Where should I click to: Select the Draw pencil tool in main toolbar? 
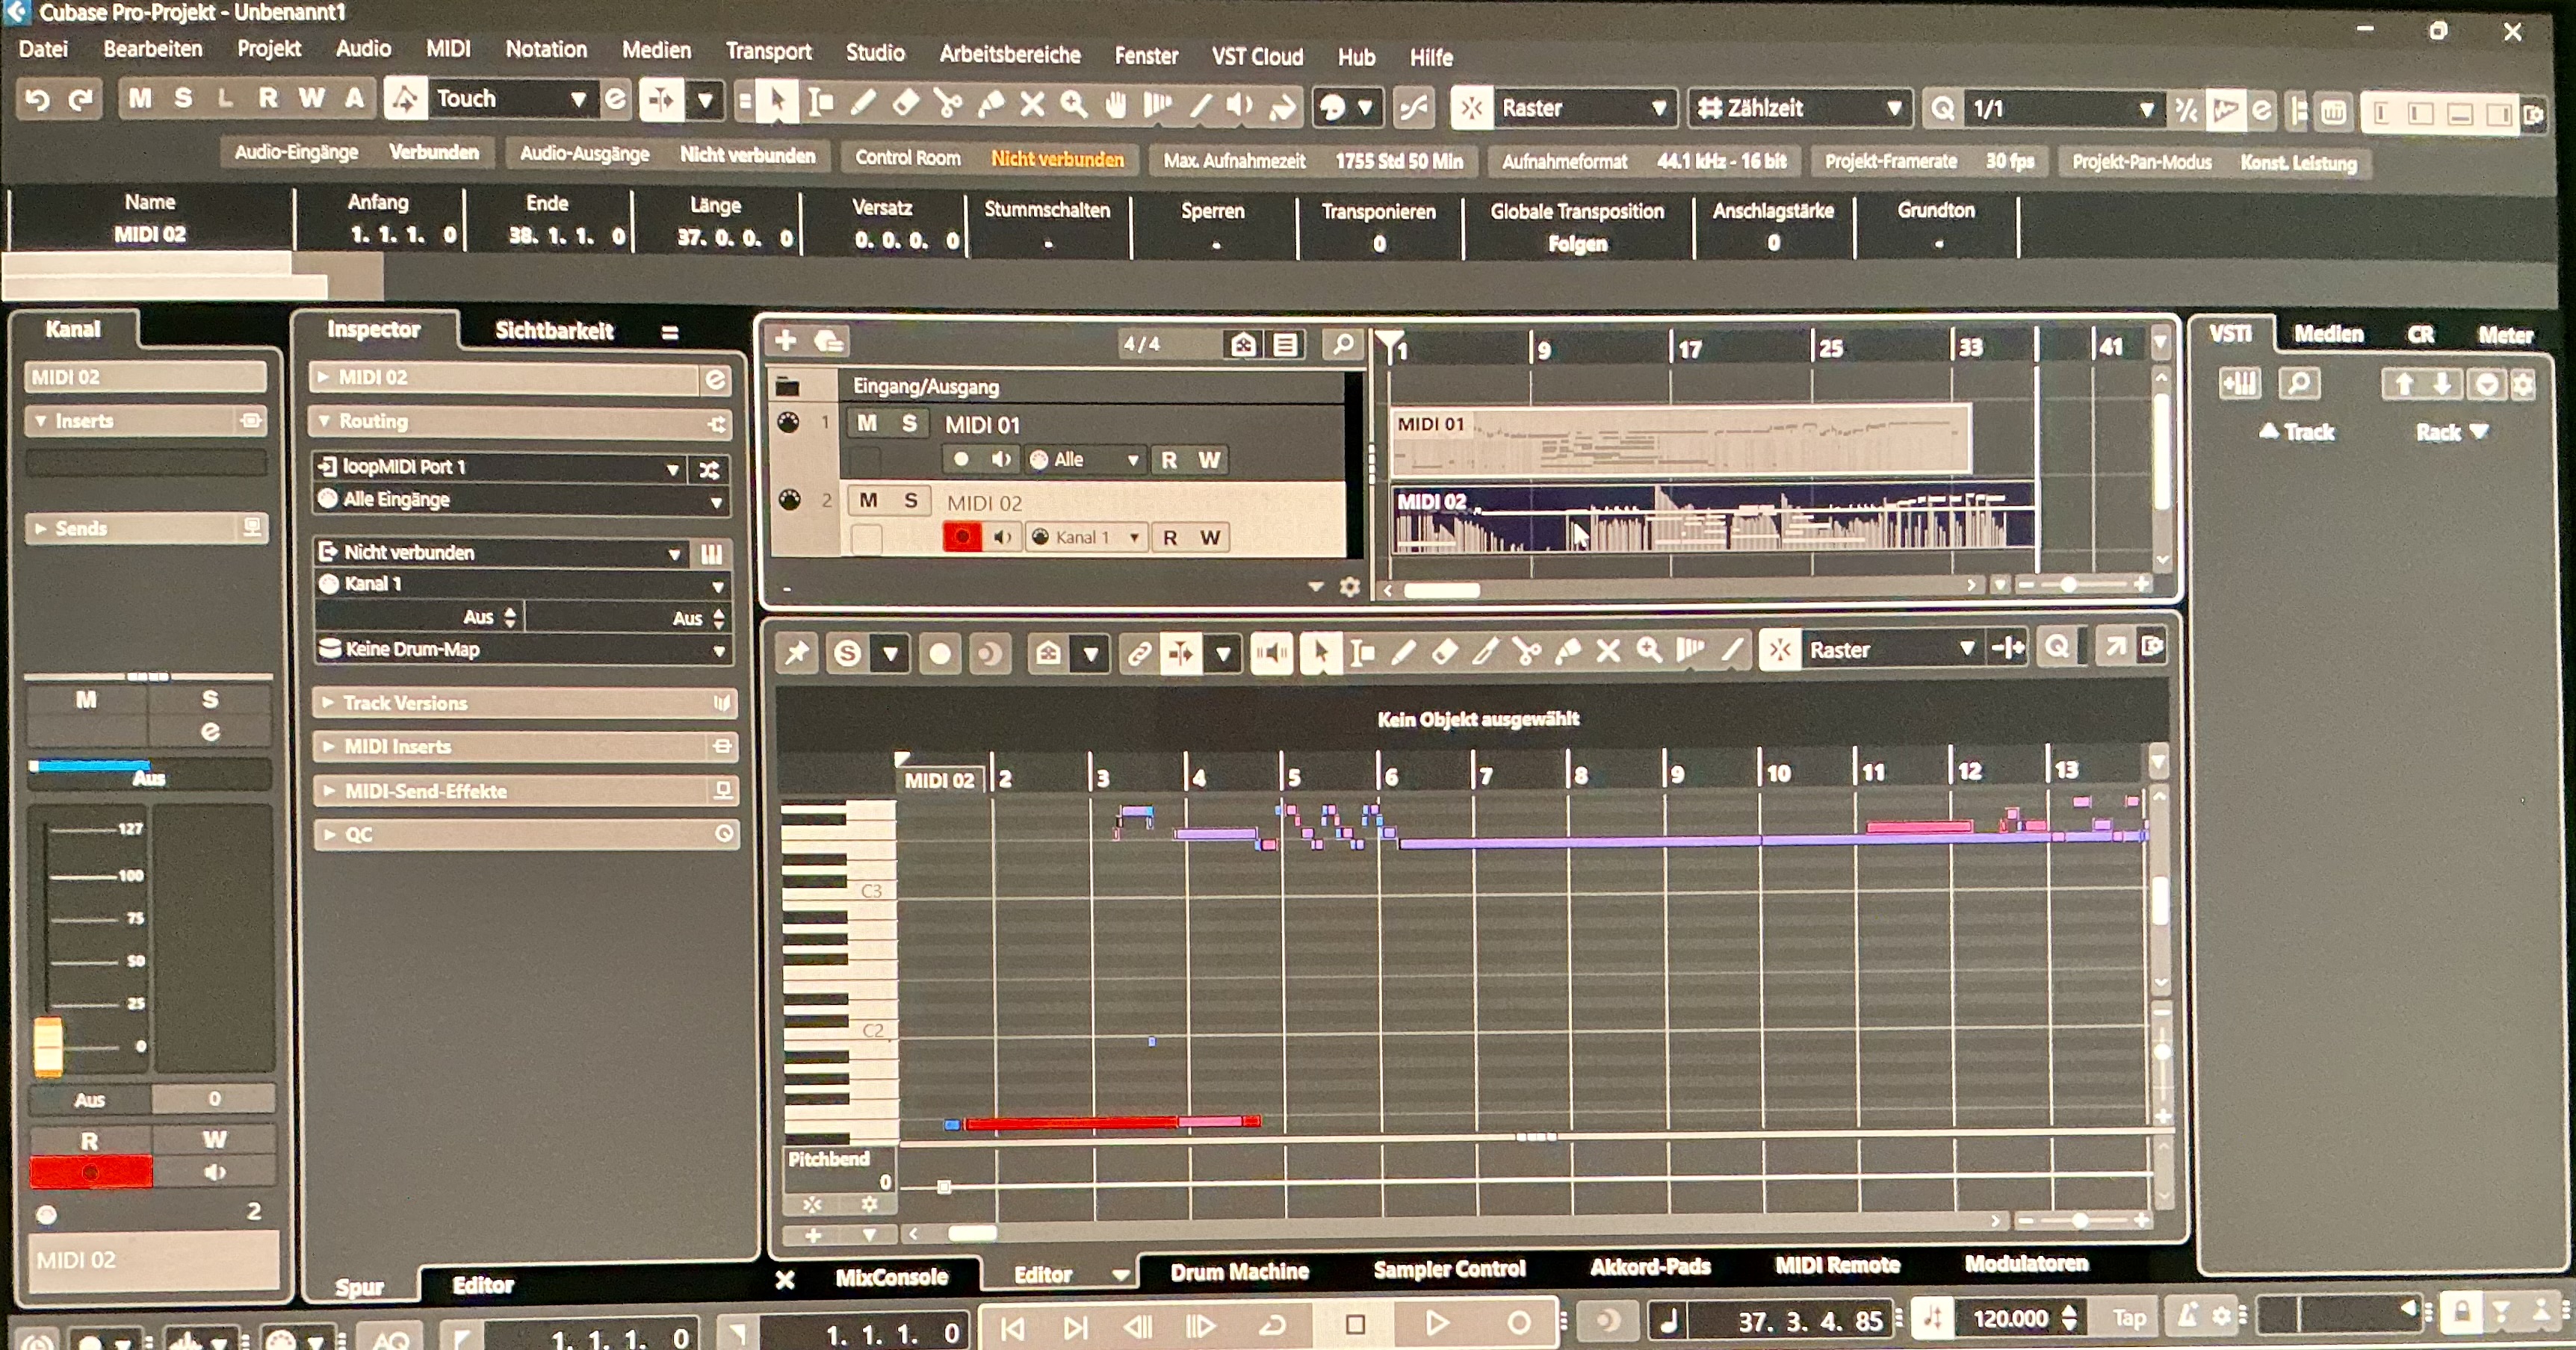(862, 103)
